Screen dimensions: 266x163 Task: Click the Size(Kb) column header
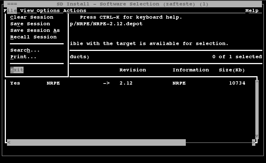[x=232, y=70]
